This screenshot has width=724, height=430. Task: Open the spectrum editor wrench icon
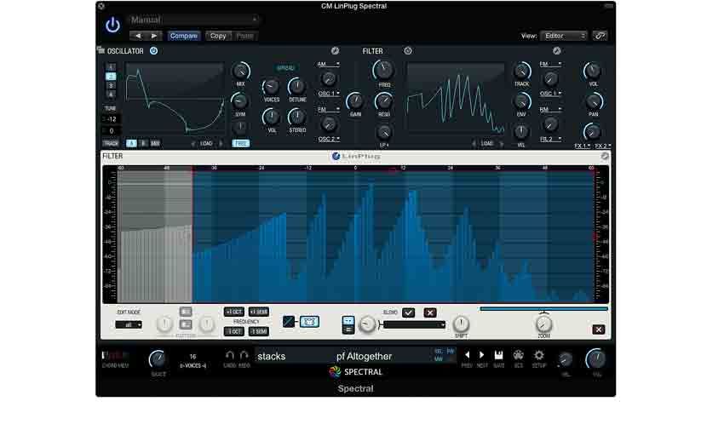[605, 157]
